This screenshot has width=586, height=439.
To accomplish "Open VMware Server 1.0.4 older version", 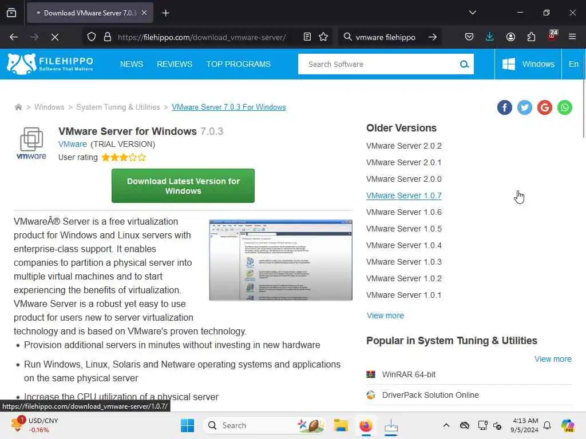I will [404, 245].
